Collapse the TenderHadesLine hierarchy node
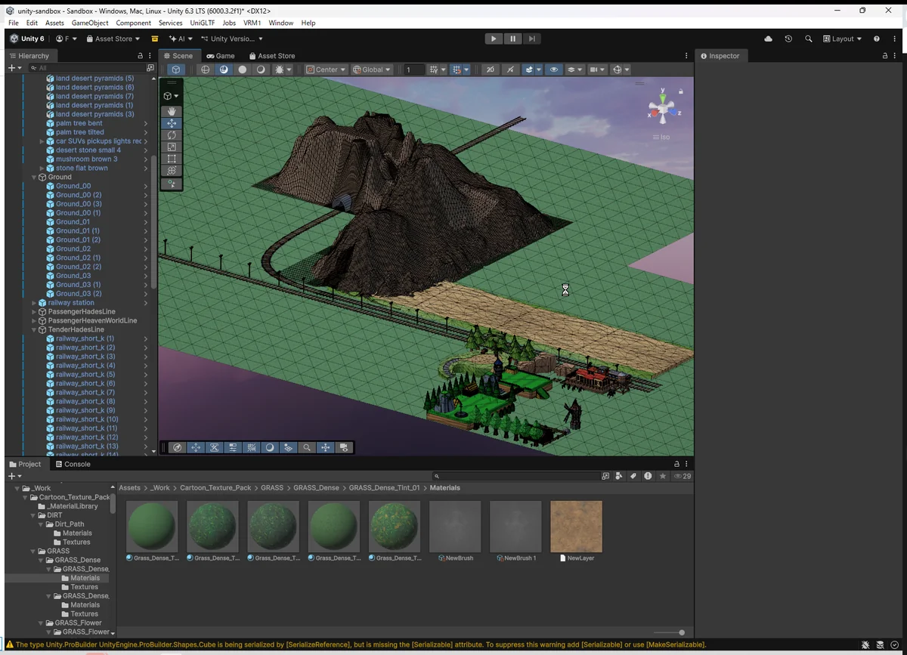The height and width of the screenshot is (655, 907). pyautogui.click(x=34, y=330)
